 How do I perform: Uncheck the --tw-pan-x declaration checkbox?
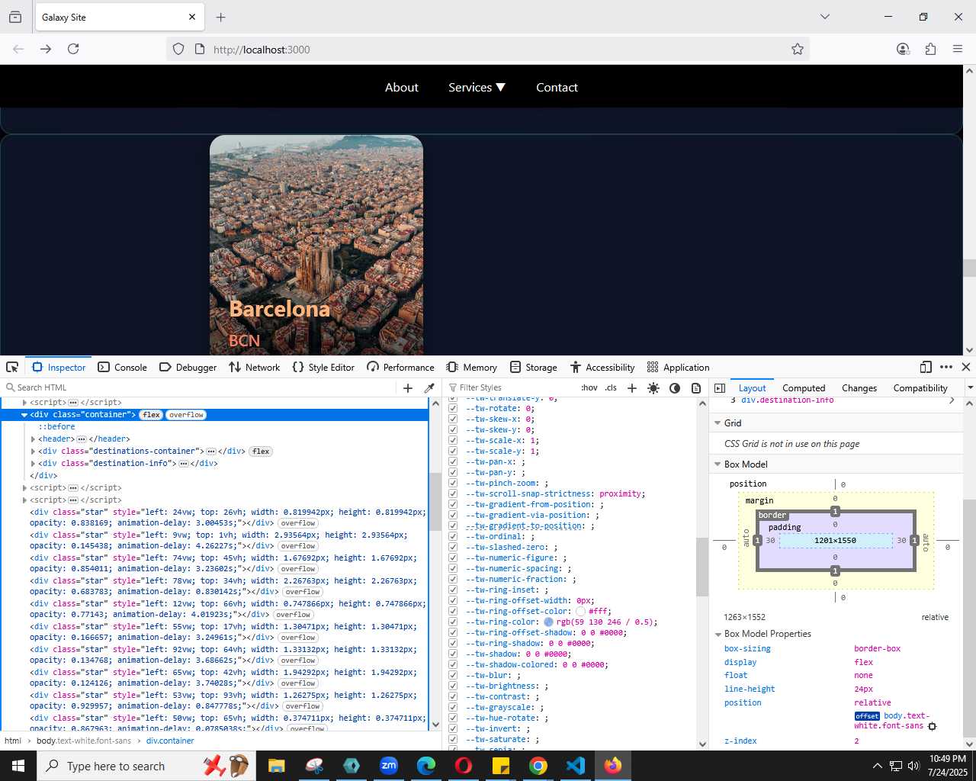(453, 461)
